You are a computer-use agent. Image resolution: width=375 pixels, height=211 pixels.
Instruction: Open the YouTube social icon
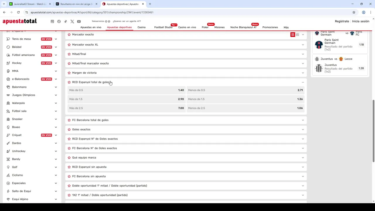pos(79,21)
